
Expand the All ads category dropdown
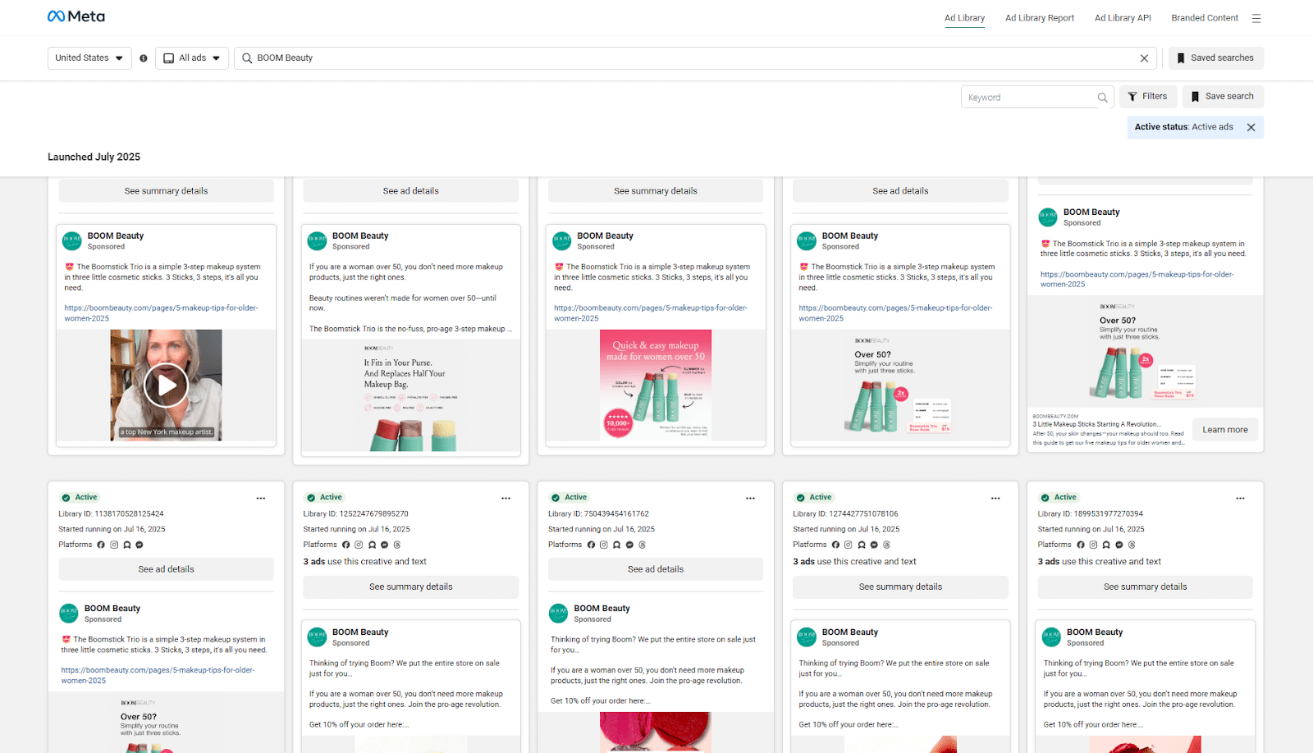click(x=192, y=58)
